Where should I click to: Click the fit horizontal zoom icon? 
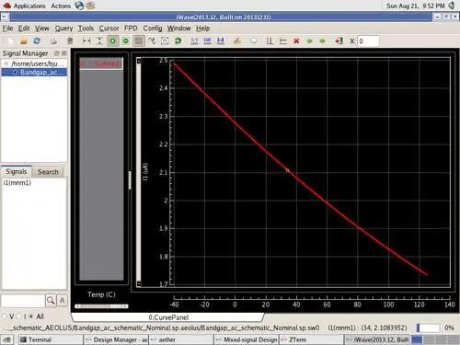pyautogui.click(x=86, y=40)
